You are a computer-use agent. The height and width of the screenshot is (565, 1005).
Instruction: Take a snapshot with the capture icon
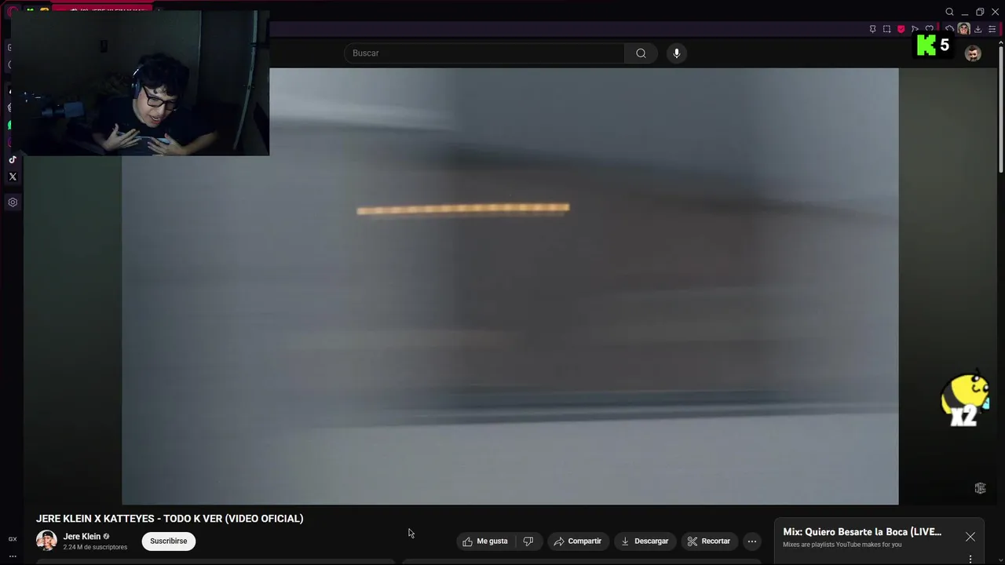tap(886, 29)
